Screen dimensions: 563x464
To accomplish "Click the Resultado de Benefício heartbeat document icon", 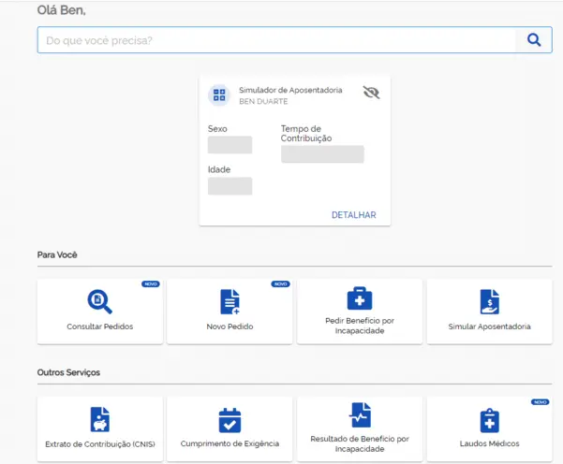I will click(x=360, y=414).
